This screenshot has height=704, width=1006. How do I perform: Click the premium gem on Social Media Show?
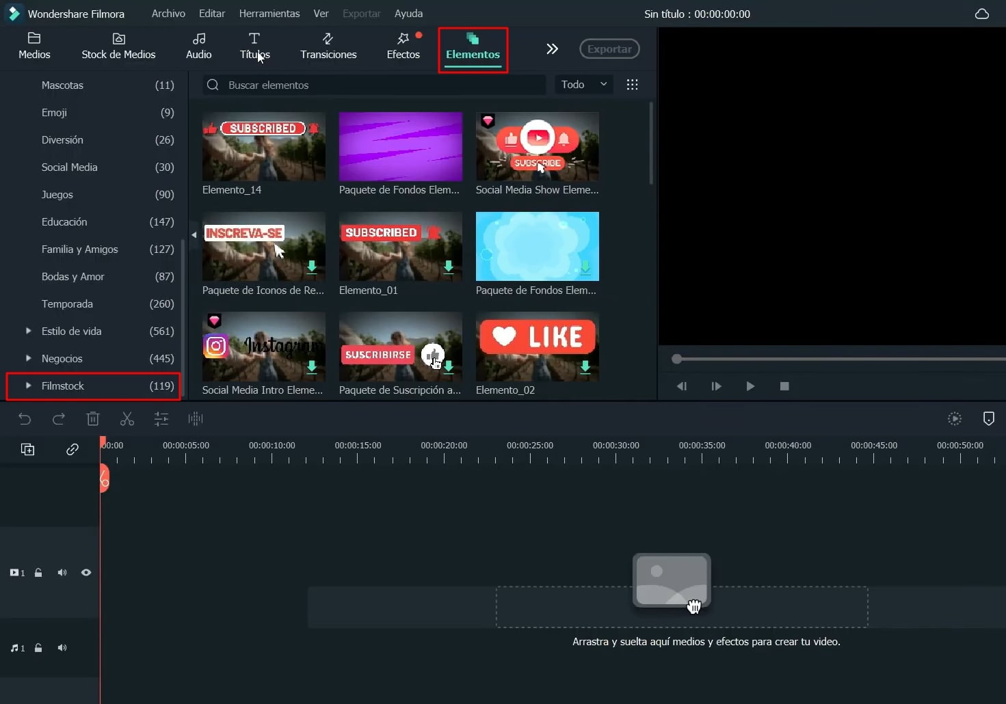point(488,121)
